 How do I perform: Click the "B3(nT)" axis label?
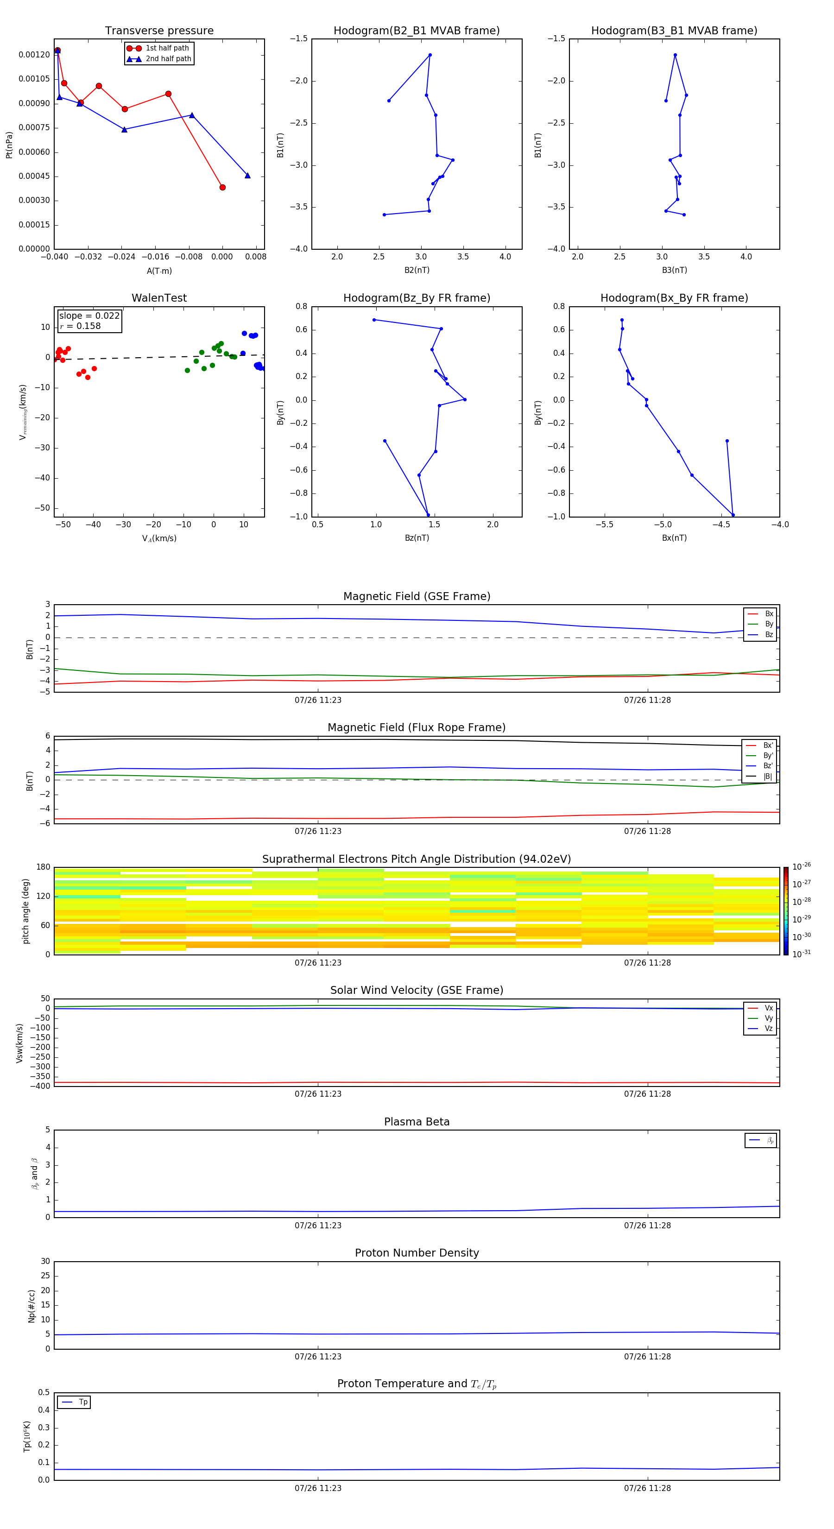click(x=674, y=271)
